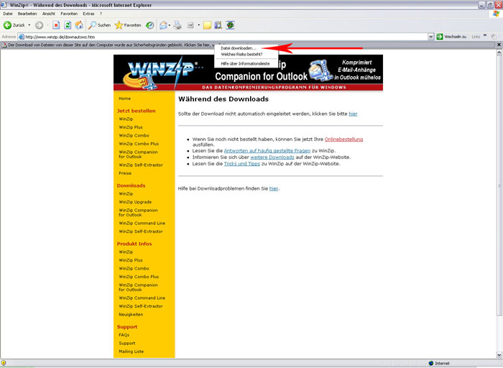Click the Wechseln zu go button

tap(451, 37)
